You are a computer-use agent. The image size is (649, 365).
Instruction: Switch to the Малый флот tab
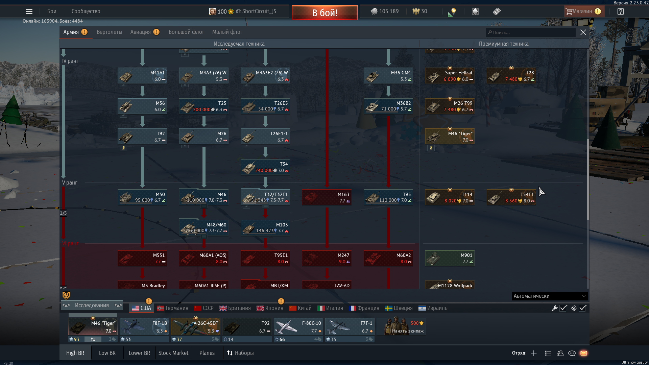click(x=227, y=32)
